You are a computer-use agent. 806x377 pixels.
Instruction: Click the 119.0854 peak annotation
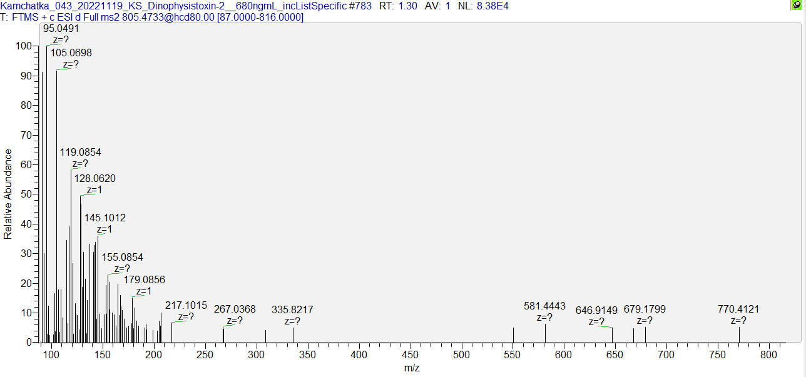pyautogui.click(x=80, y=152)
